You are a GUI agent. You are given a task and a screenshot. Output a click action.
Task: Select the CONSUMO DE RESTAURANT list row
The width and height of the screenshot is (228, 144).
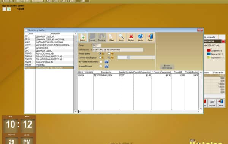pos(49,68)
